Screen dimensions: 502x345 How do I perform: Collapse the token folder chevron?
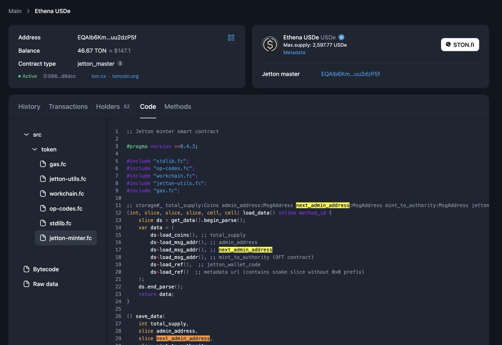[35, 149]
